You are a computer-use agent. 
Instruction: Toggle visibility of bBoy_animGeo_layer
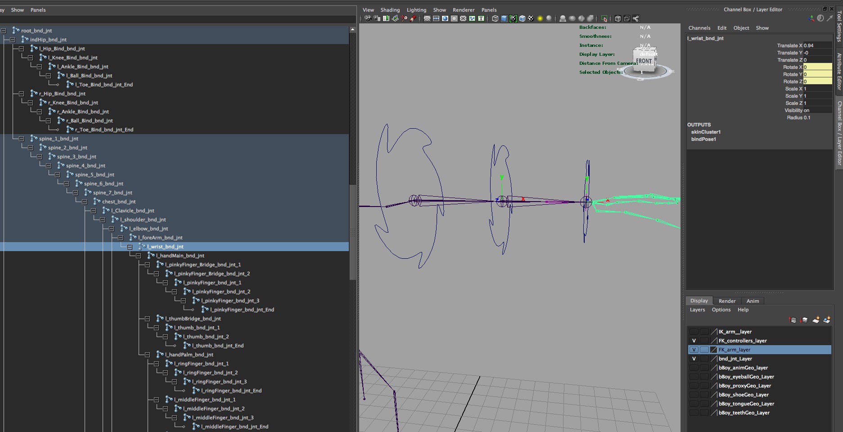click(694, 368)
